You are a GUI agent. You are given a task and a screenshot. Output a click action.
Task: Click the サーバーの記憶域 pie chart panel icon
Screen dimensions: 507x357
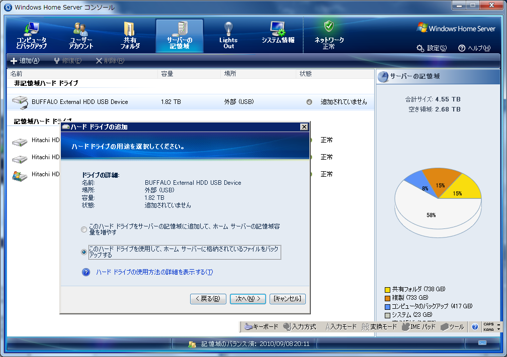coord(383,77)
